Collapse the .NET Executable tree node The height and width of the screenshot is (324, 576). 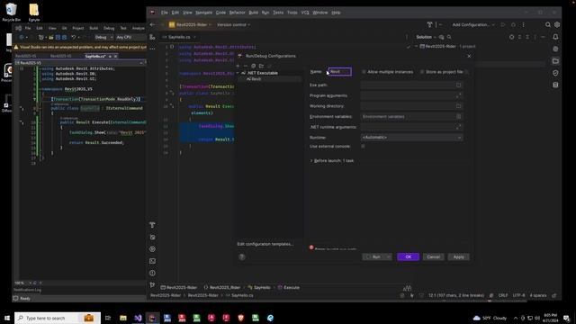pyautogui.click(x=238, y=73)
